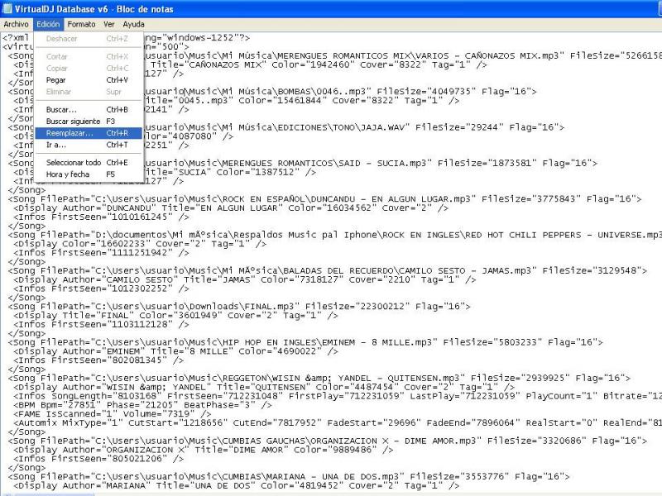Click the FAME IsScanned="1" line
This screenshot has width=662, height=496.
(113, 414)
